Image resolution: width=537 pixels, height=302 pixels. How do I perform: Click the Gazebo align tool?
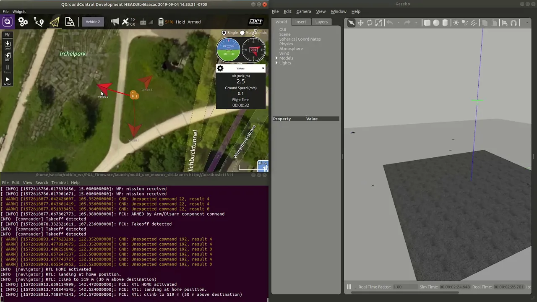point(505,23)
